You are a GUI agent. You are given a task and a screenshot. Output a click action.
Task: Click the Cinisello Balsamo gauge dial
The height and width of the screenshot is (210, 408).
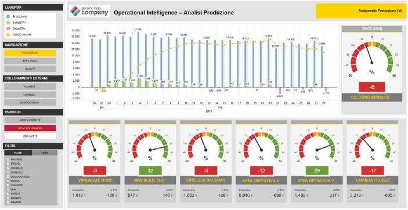[205, 145]
